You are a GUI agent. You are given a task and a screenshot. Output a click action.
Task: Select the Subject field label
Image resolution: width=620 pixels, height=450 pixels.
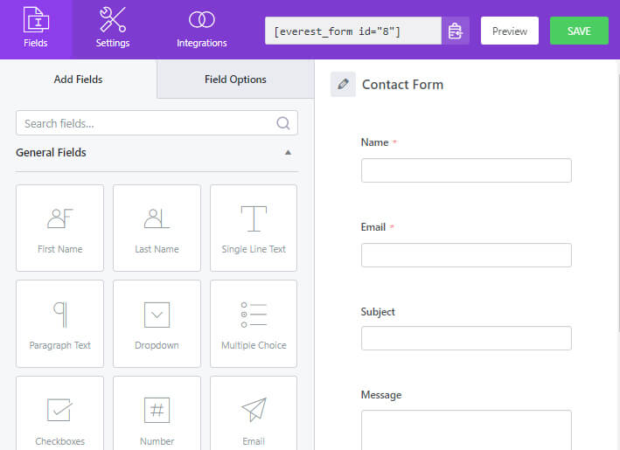378,312
